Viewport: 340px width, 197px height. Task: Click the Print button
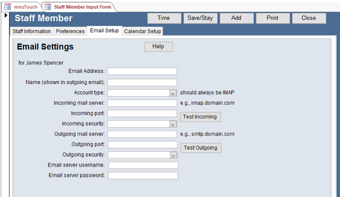pos(273,18)
